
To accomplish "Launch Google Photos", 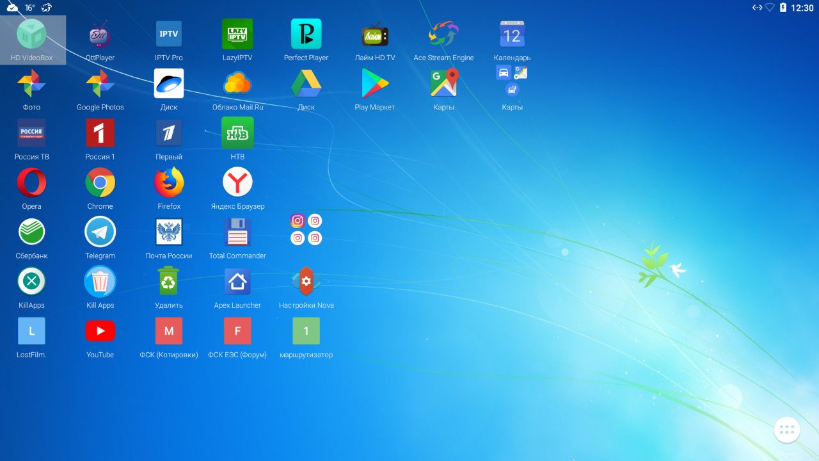I will coord(100,83).
